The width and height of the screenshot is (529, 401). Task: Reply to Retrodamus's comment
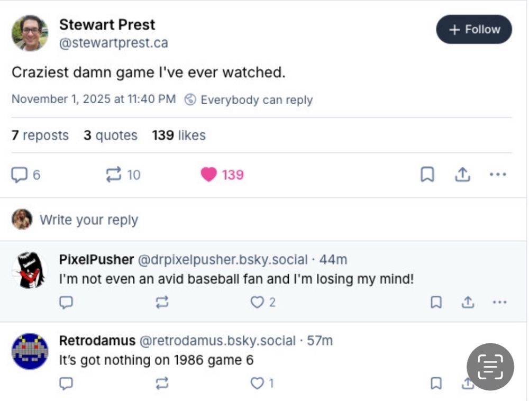(x=66, y=384)
